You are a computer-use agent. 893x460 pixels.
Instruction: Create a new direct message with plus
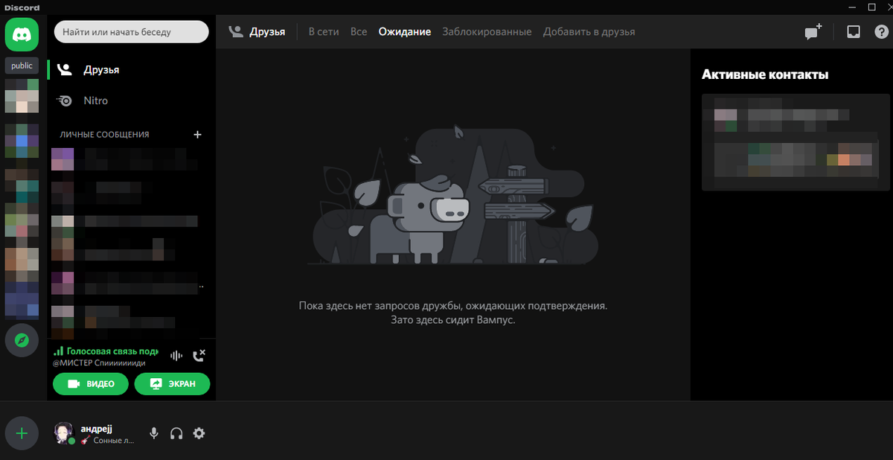(x=197, y=135)
